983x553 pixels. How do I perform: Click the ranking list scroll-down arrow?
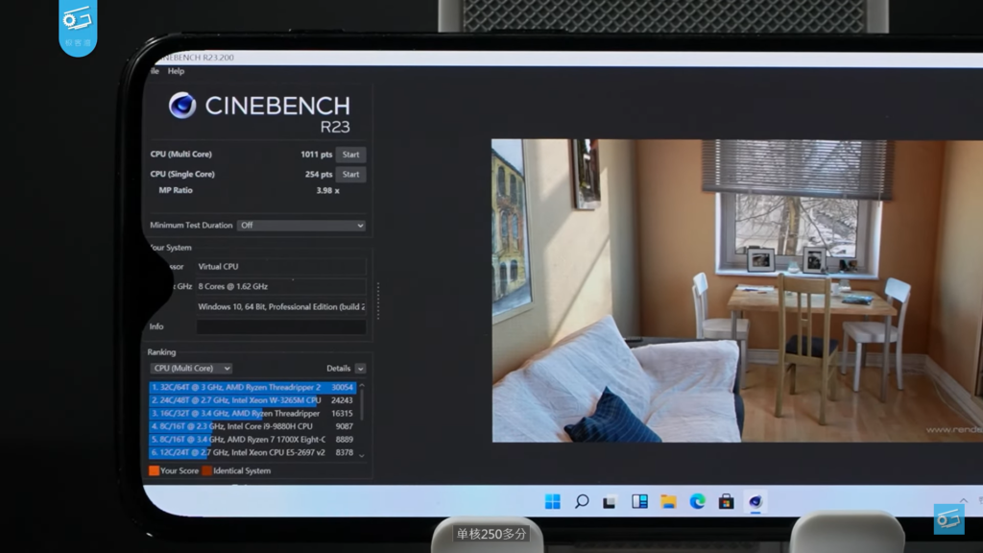point(362,456)
